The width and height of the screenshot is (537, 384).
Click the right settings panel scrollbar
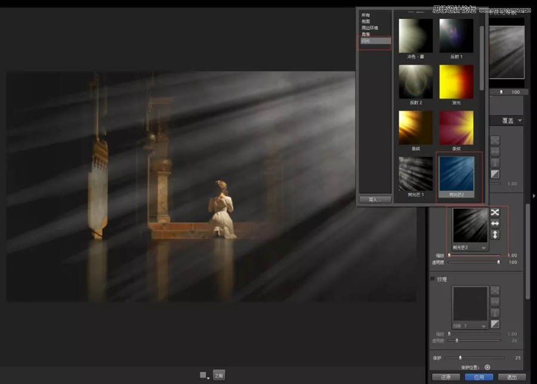(529, 252)
